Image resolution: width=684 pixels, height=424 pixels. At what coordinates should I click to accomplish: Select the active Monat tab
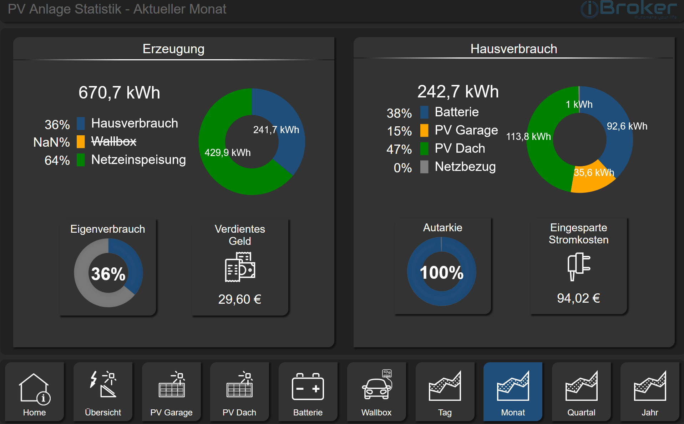[513, 392]
